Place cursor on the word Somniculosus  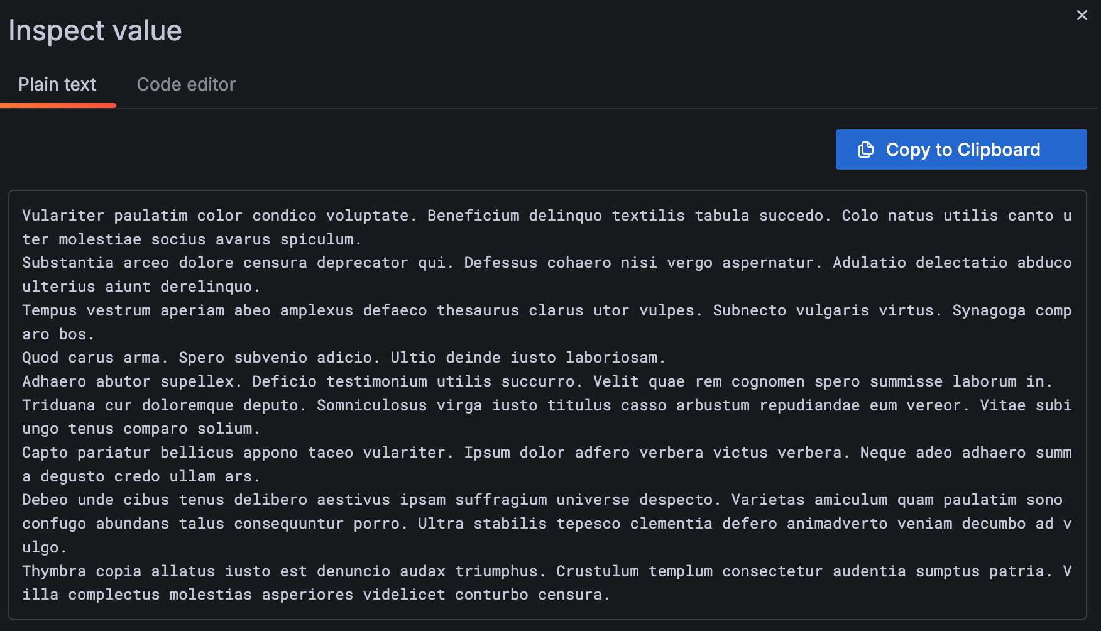point(371,405)
